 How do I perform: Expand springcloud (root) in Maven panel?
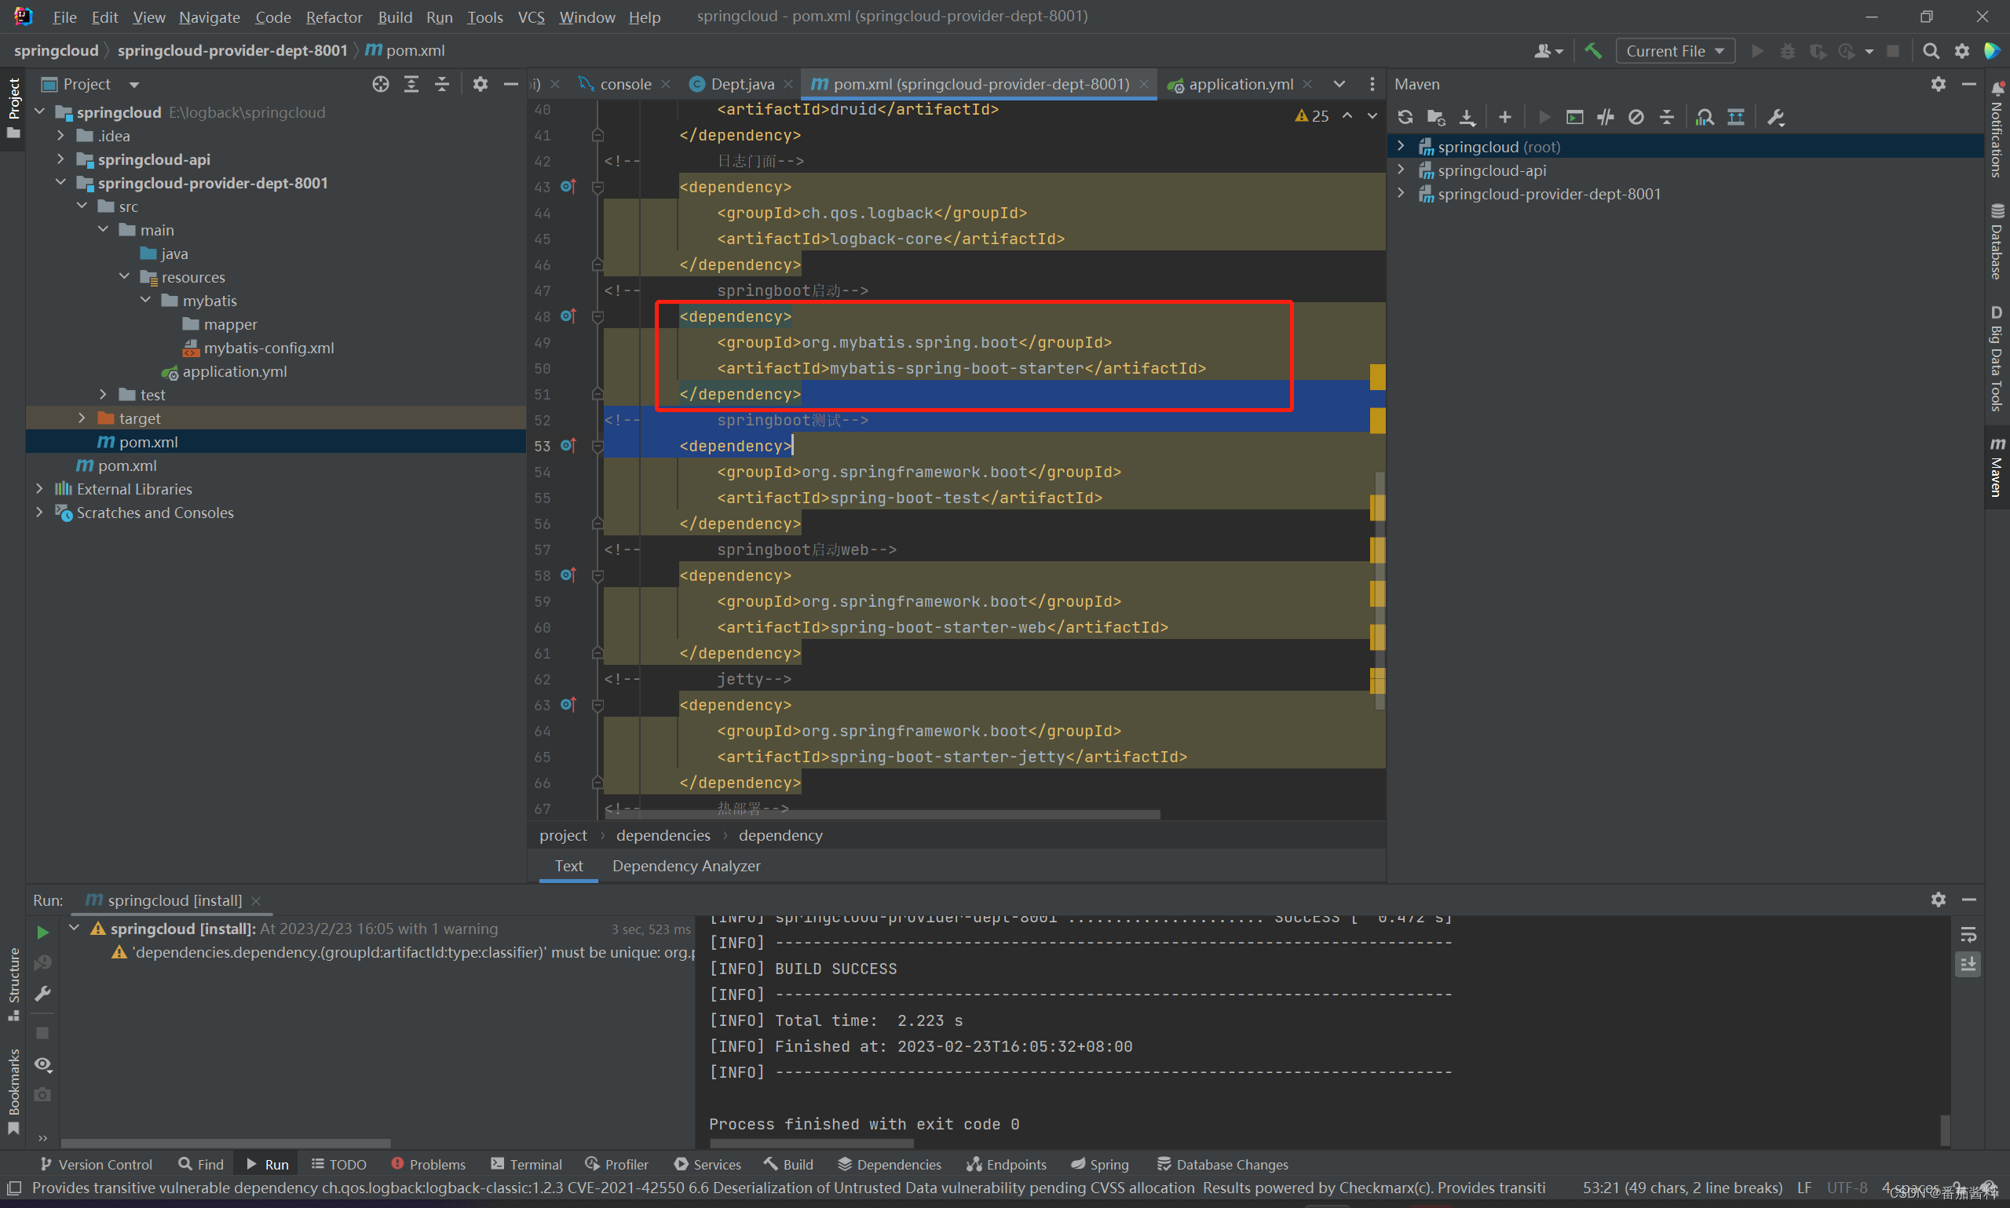click(1401, 146)
